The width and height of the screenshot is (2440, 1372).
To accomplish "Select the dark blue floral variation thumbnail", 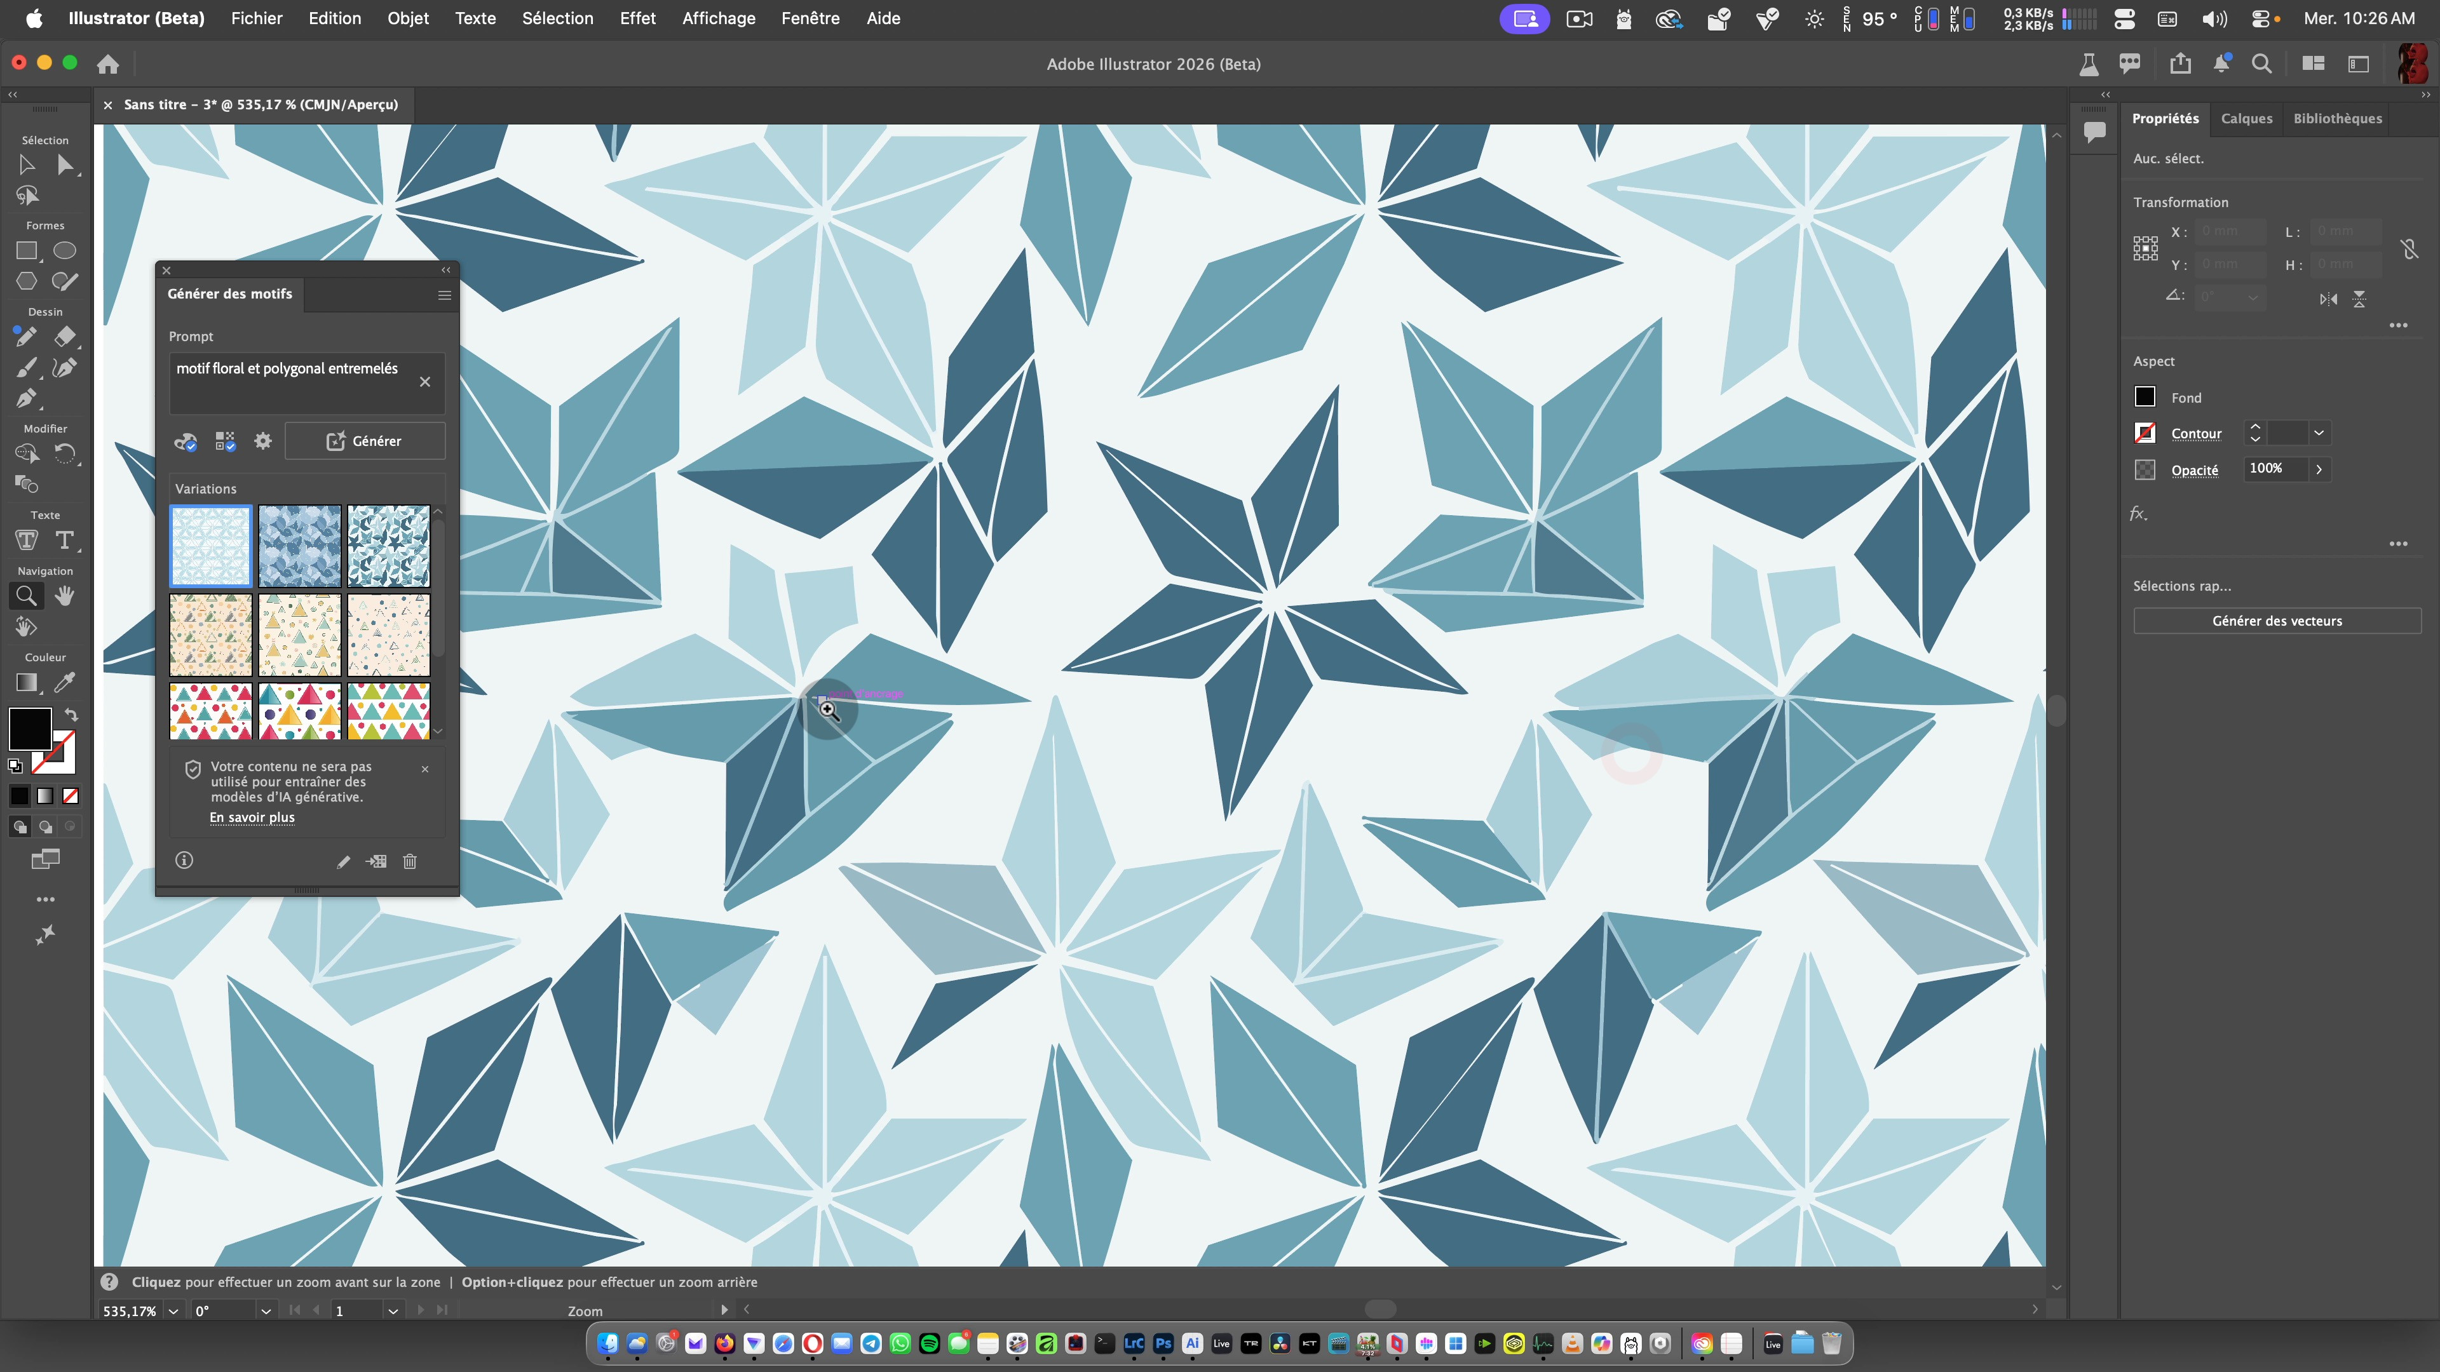I will [299, 546].
